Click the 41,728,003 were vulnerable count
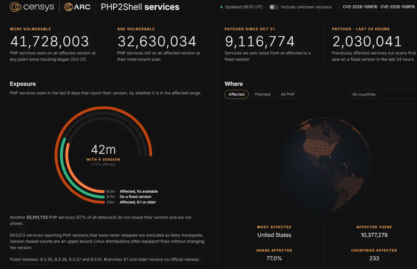417x269 pixels. click(49, 41)
